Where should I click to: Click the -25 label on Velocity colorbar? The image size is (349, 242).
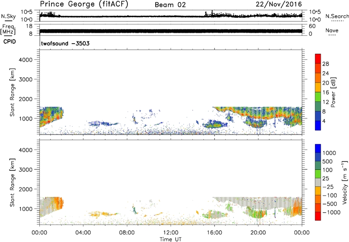pos(328,187)
